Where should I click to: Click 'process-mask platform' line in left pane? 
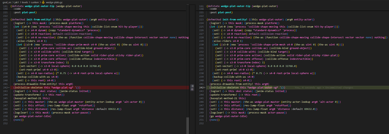tap(48, 23)
